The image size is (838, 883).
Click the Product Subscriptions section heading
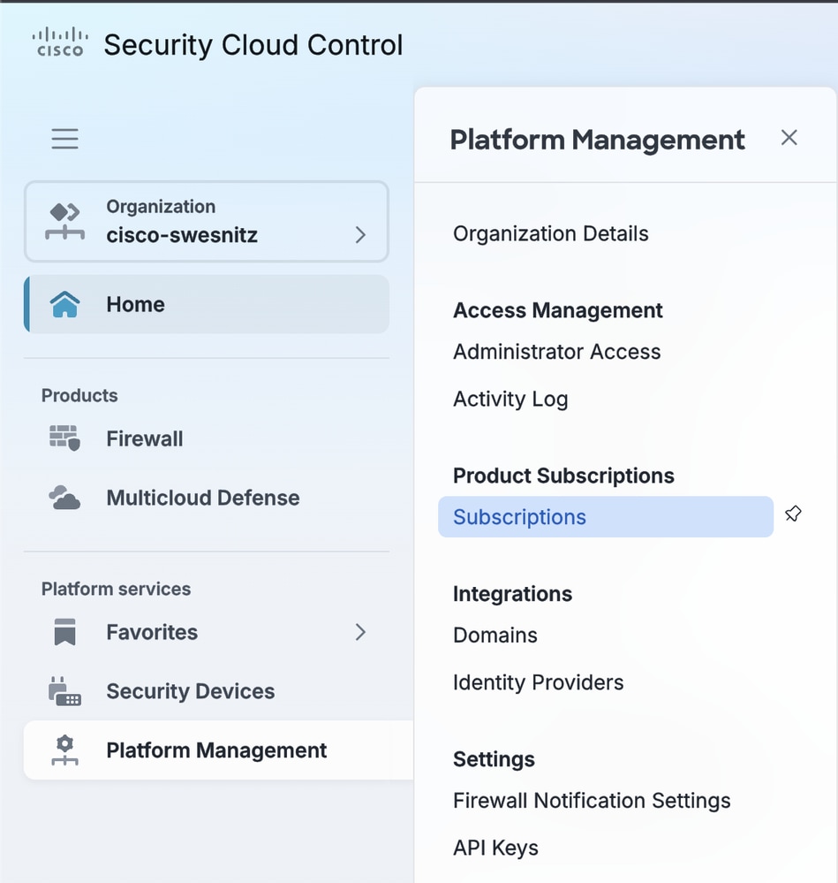click(x=563, y=476)
